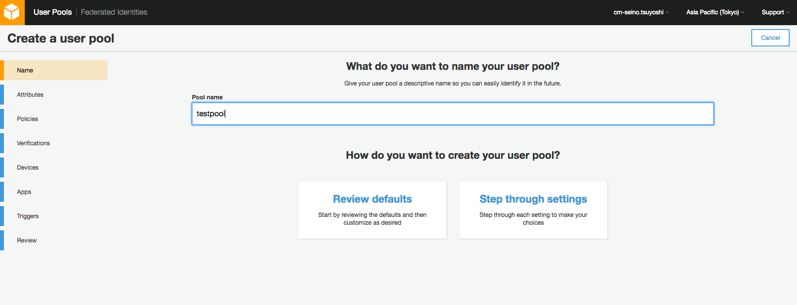Jump to the Review step
The width and height of the screenshot is (797, 305).
tap(27, 240)
